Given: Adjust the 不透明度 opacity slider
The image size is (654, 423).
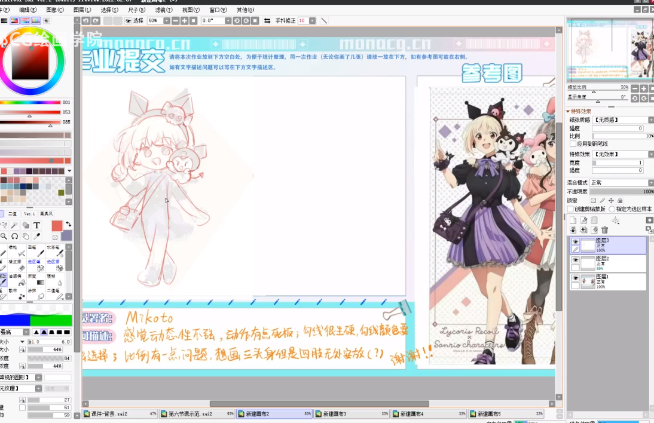Looking at the screenshot, I should coord(622,192).
